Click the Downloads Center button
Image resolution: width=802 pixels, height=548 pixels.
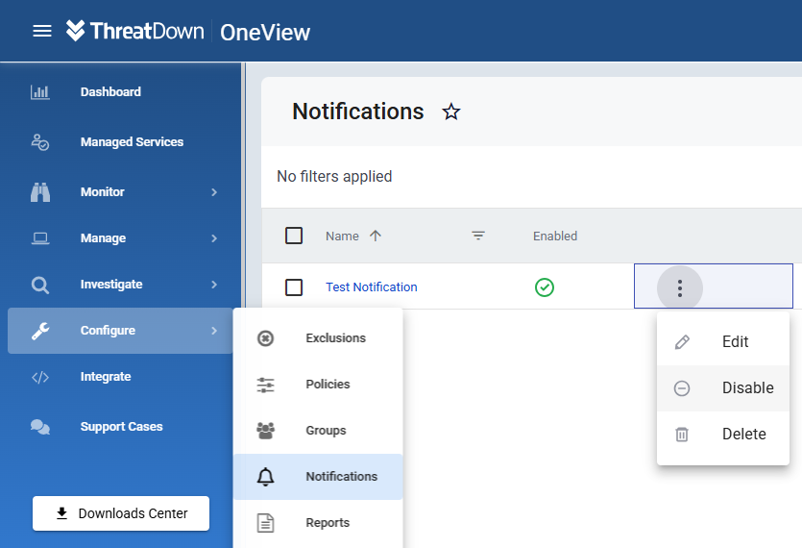[121, 513]
